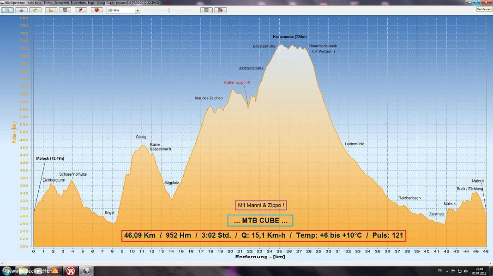Screen dimensions: 493x276
Task: Click the shield icon right of the slider
Action: point(206,10)
